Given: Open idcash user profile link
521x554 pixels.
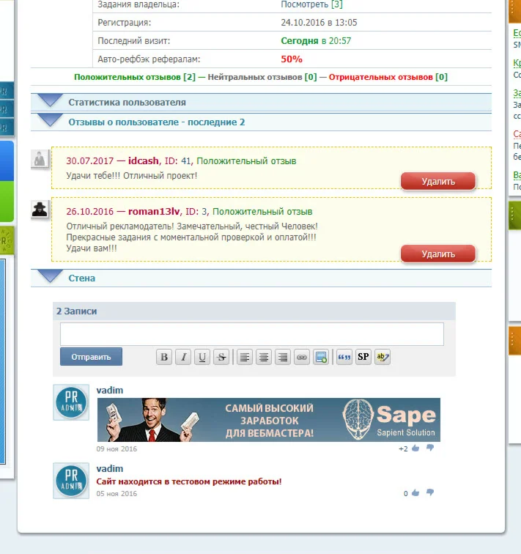Looking at the screenshot, I should pos(143,160).
